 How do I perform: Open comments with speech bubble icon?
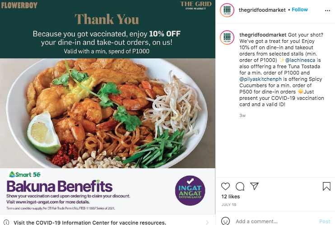(x=240, y=186)
